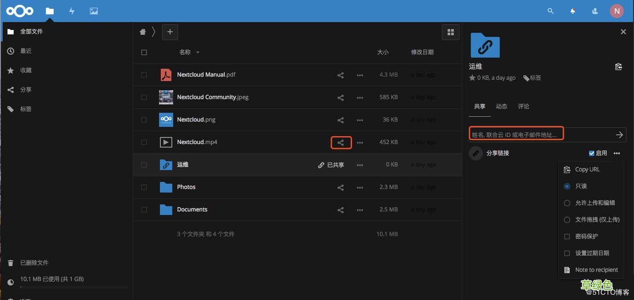Toggle the 启用 share link checkbox

[x=592, y=153]
